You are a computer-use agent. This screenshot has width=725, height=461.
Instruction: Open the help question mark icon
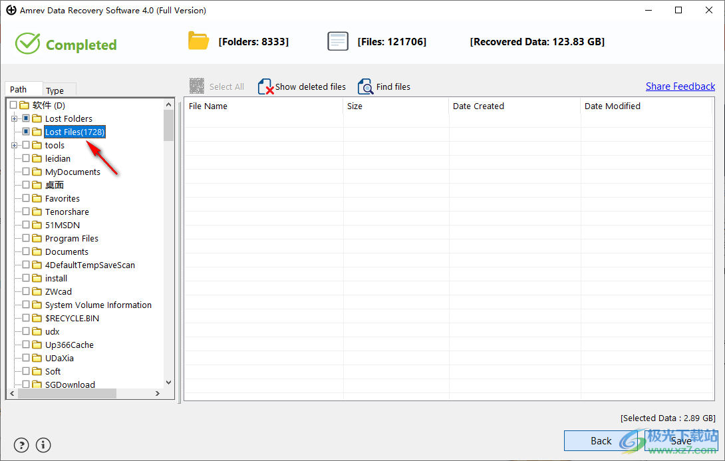point(21,444)
